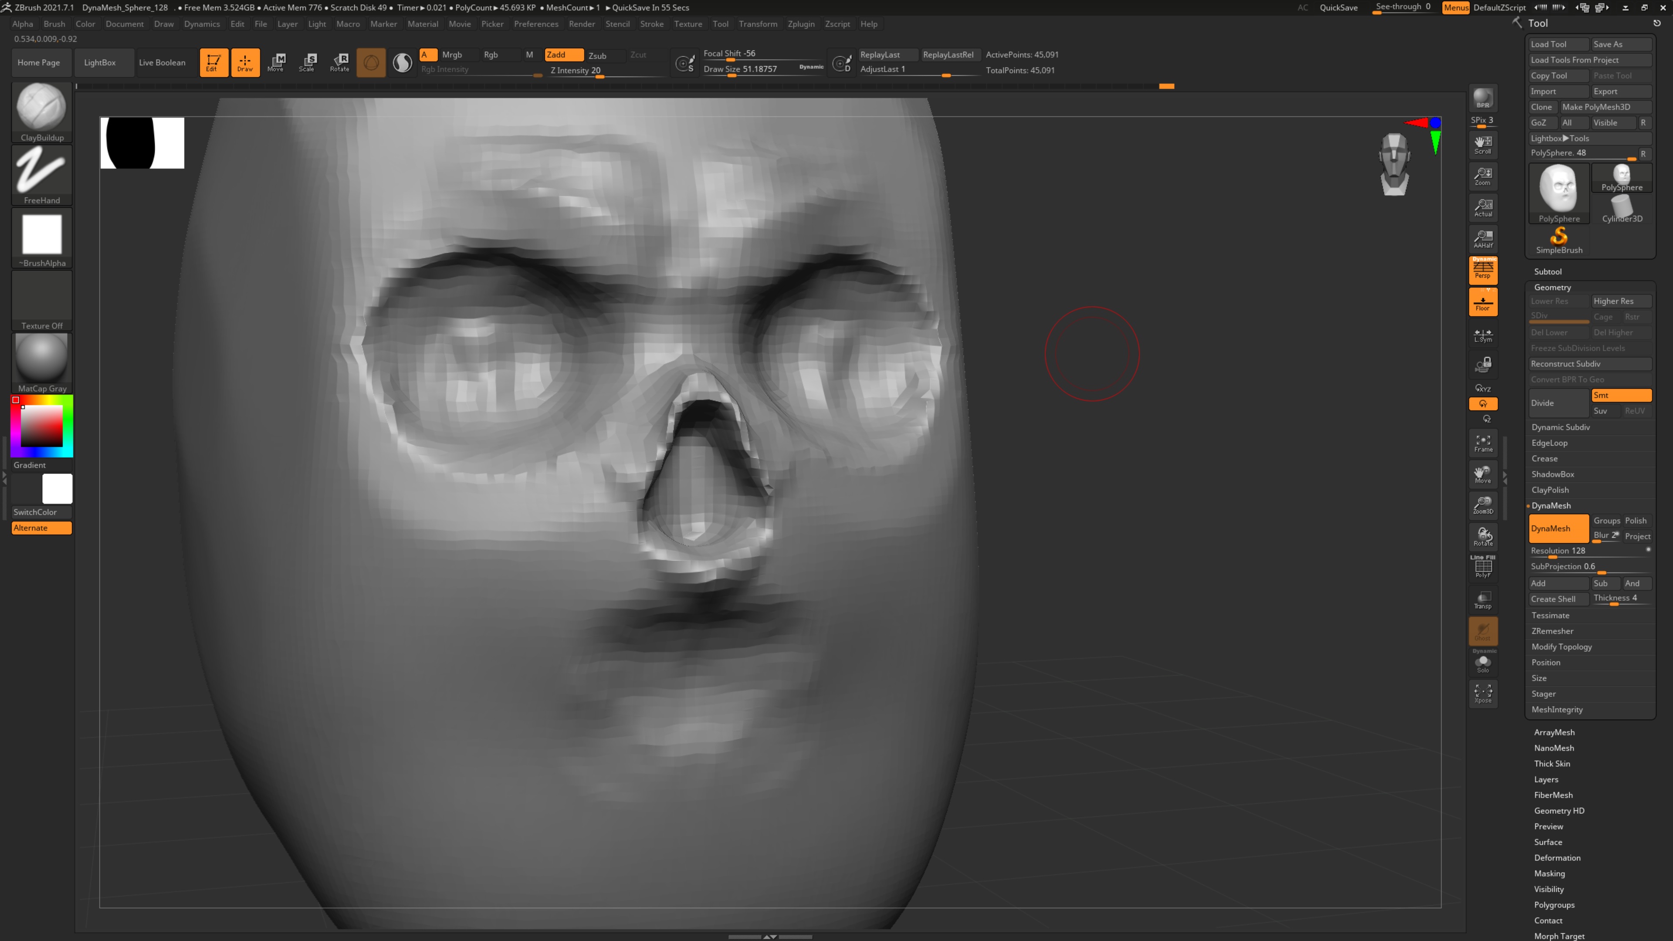Select the Scale transform tool
The image size is (1673, 941).
[x=307, y=62]
